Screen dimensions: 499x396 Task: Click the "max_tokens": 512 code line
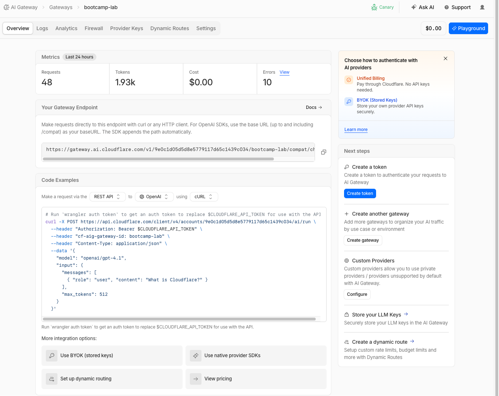pyautogui.click(x=85, y=294)
